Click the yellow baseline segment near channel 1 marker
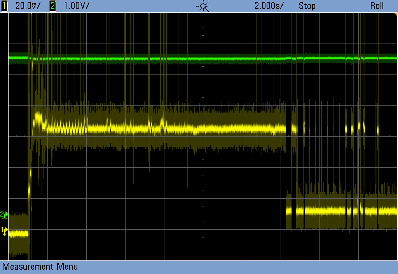Image resolution: width=398 pixels, height=274 pixels. tap(18, 234)
